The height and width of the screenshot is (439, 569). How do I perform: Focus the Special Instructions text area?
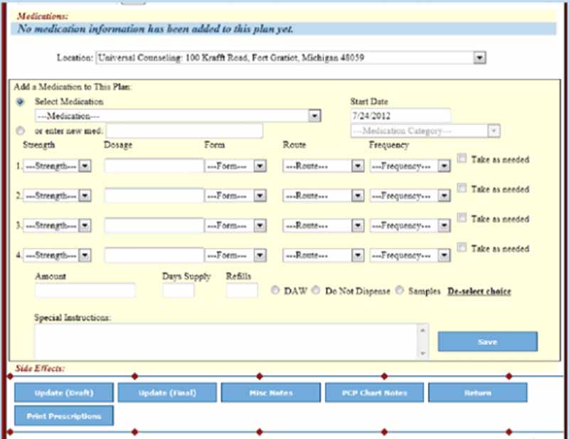point(231,341)
